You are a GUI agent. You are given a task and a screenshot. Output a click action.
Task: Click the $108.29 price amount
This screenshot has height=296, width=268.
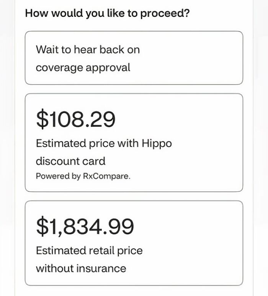click(x=75, y=119)
